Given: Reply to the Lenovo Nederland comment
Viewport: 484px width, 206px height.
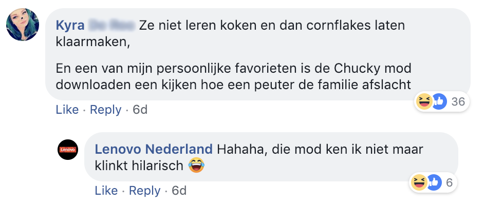Looking at the screenshot, I should point(144,191).
